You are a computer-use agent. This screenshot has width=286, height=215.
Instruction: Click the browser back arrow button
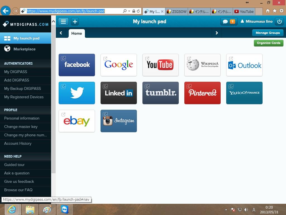6,11
